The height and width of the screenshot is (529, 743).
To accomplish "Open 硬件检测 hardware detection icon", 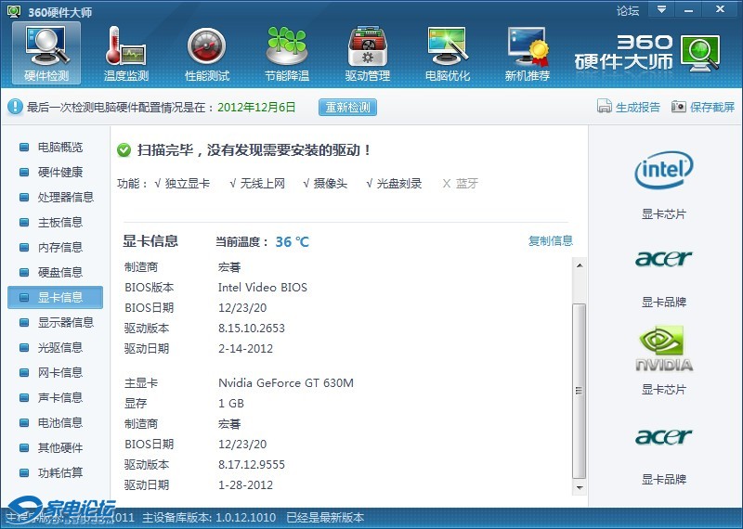I will [46, 52].
